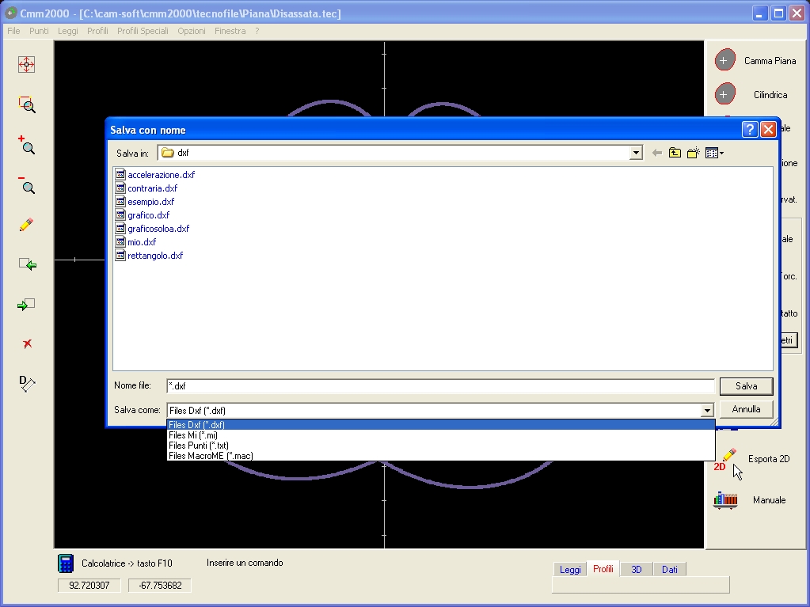Image resolution: width=810 pixels, height=607 pixels.
Task: Click the red X delete icon
Action: click(x=28, y=343)
